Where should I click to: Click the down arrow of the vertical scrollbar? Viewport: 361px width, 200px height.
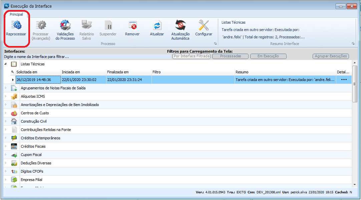355,184
